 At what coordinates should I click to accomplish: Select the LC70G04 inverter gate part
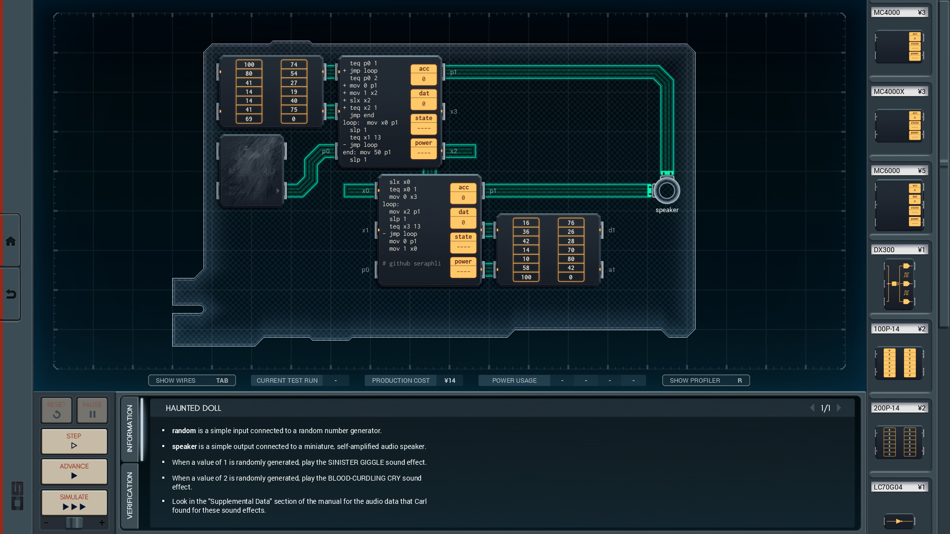click(899, 521)
